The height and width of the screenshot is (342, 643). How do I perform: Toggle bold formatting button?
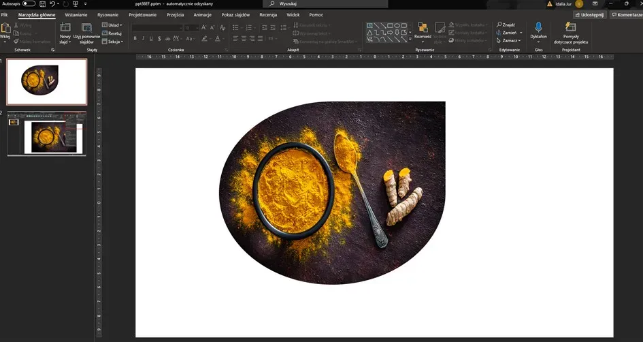click(135, 39)
